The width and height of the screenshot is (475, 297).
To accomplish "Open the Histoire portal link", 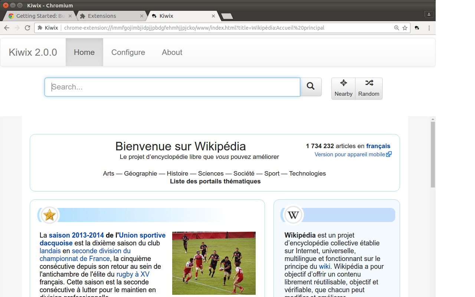I will pyautogui.click(x=177, y=173).
